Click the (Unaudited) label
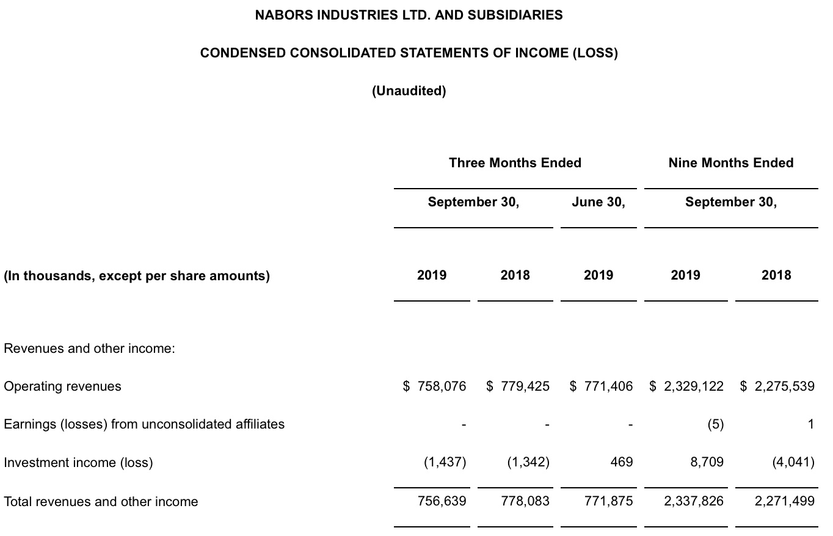 [x=409, y=91]
